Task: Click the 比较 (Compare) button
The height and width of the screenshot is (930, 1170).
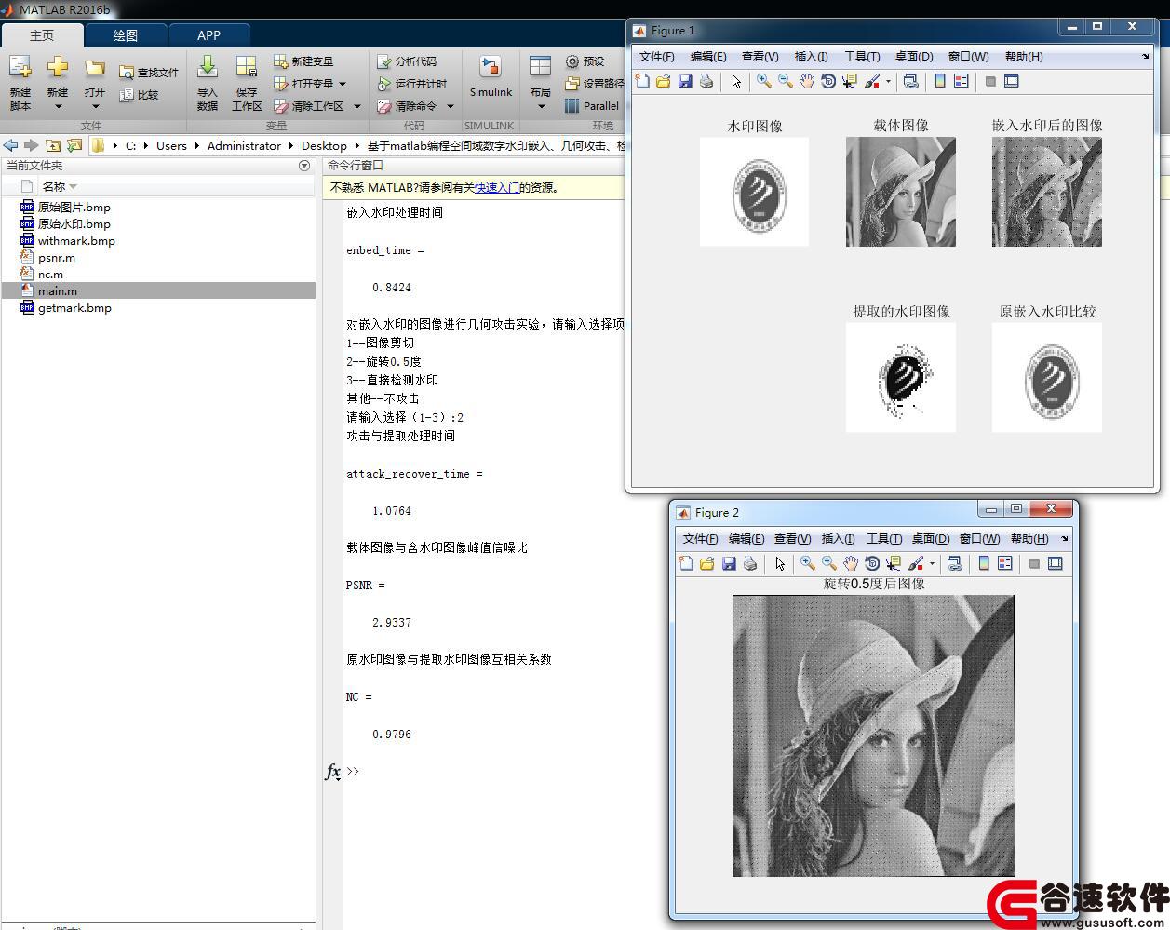Action: click(140, 95)
